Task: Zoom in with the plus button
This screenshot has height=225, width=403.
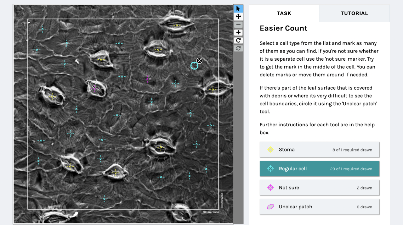Action: [x=238, y=32]
